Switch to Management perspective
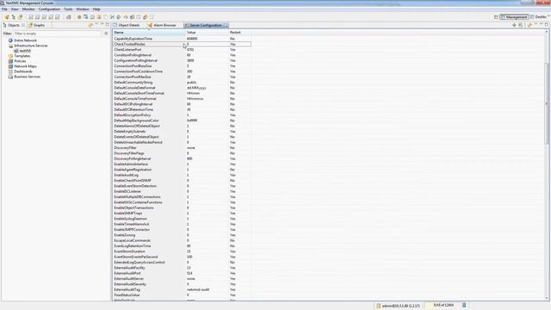This screenshot has width=551, height=310. pos(514,17)
